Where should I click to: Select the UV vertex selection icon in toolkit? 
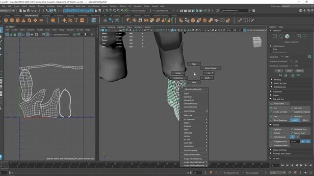tap(275, 36)
